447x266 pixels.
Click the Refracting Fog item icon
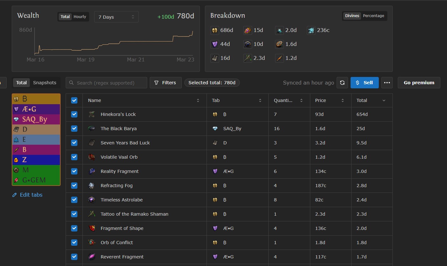point(92,186)
